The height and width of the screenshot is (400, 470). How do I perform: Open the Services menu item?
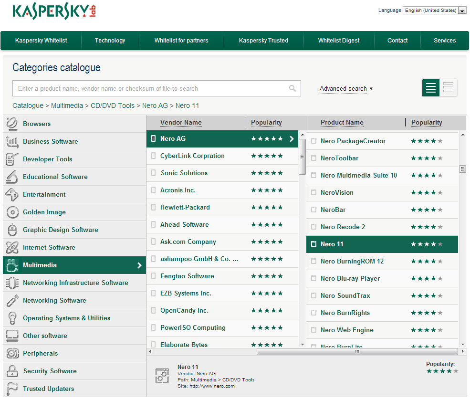[x=445, y=41]
